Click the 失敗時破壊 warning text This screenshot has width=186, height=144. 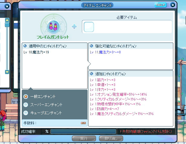point(146,132)
